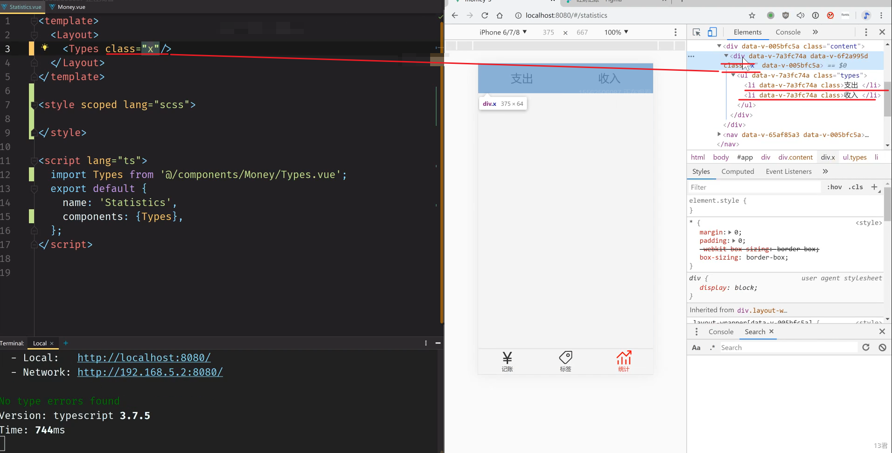The image size is (892, 453).
Task: Refresh the DevTools search results
Action: tap(866, 347)
